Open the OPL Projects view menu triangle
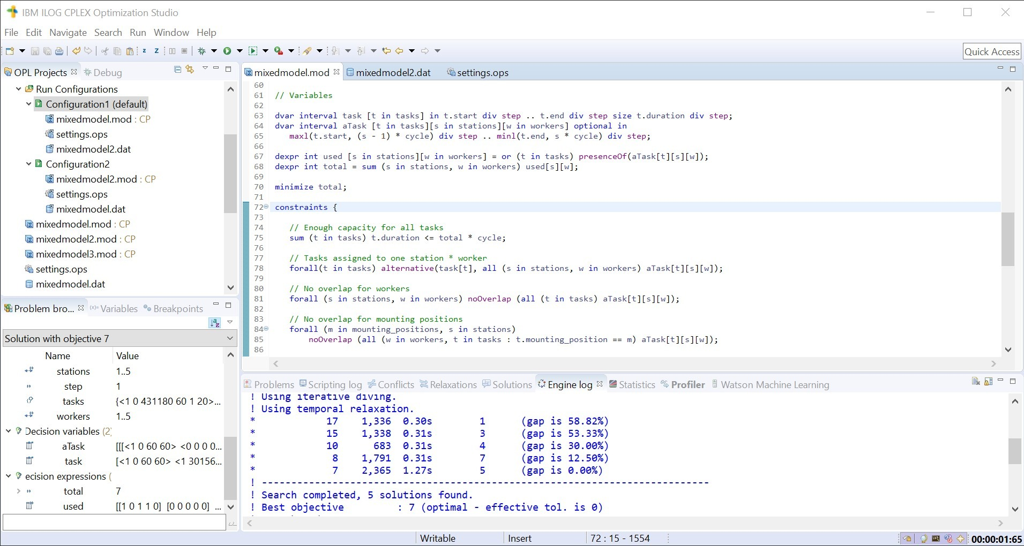 click(x=205, y=69)
